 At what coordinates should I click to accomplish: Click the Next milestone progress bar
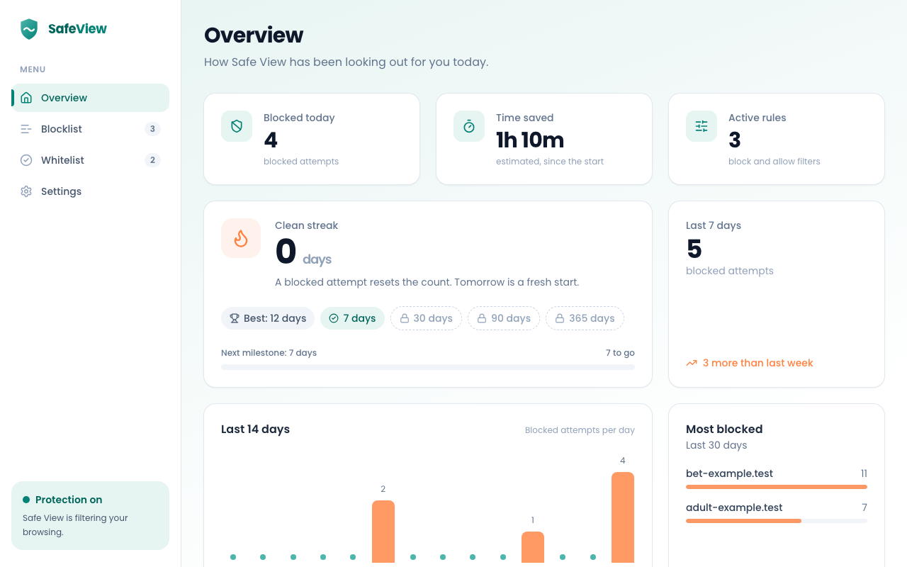(x=428, y=367)
